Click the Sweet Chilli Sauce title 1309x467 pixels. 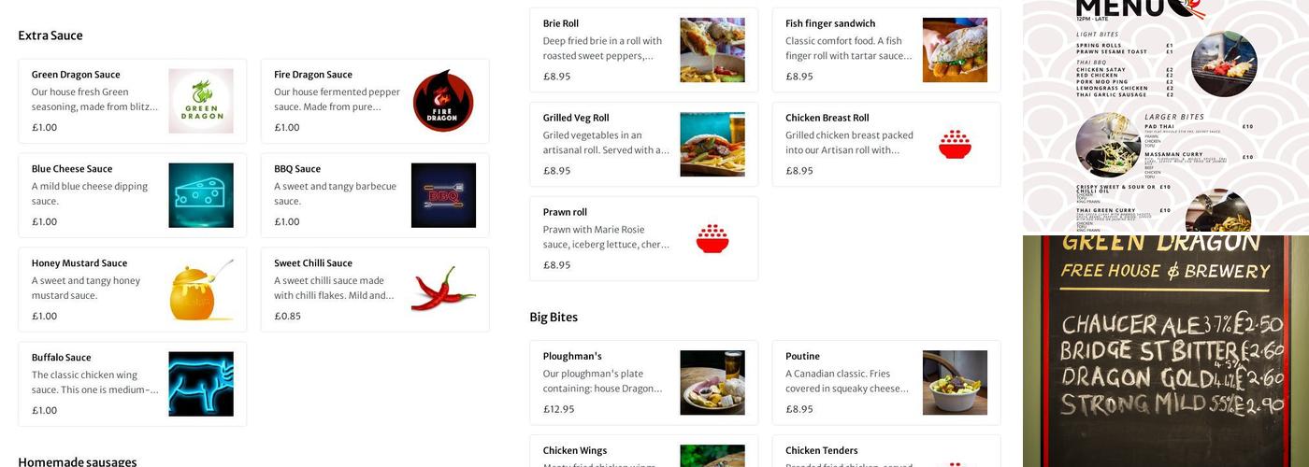pos(313,263)
